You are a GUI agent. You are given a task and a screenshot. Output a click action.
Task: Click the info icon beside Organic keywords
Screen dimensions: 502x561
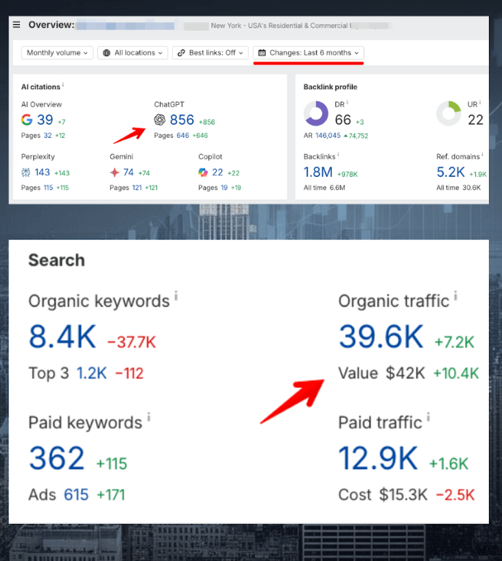click(x=176, y=296)
